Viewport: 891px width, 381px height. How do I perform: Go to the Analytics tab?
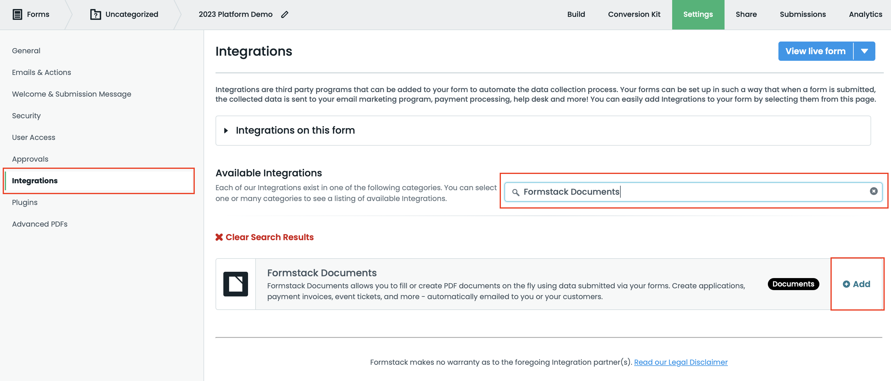coord(865,14)
